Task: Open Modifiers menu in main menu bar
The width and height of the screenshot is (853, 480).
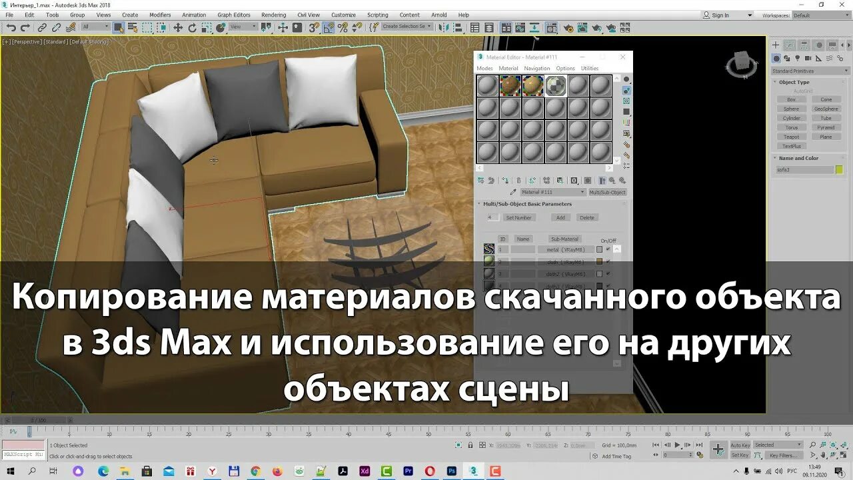Action: pyautogui.click(x=160, y=15)
